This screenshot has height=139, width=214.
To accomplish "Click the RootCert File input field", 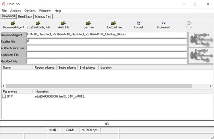I will [x=107, y=61].
